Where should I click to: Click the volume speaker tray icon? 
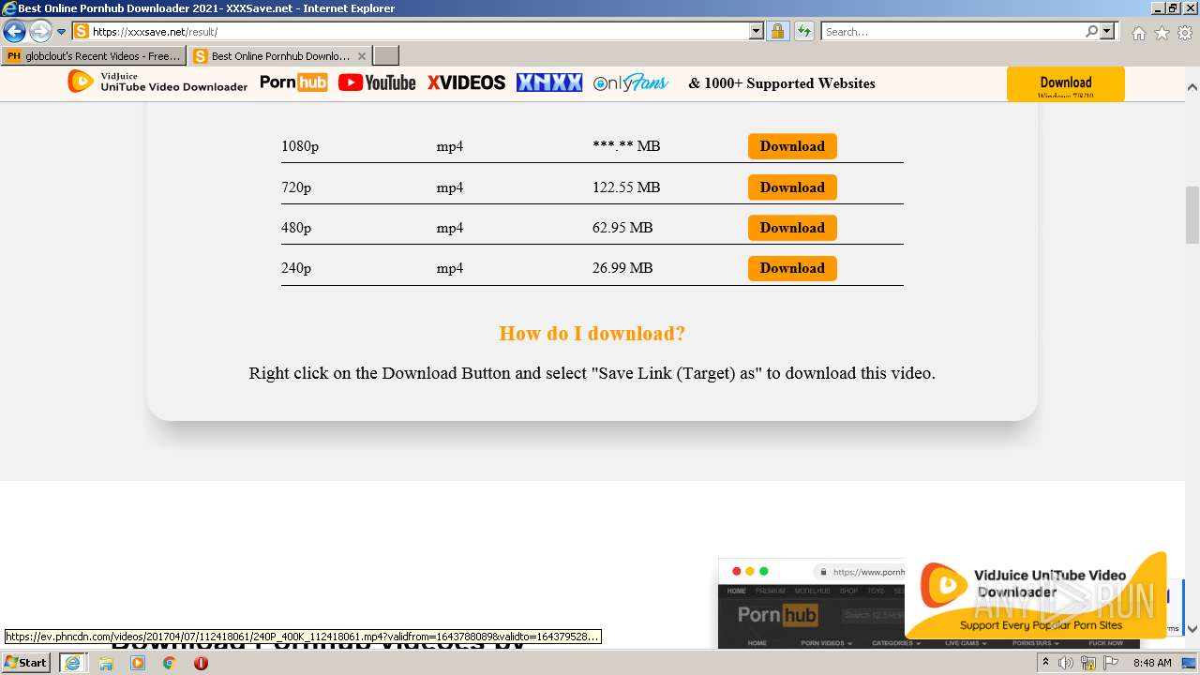click(1066, 663)
